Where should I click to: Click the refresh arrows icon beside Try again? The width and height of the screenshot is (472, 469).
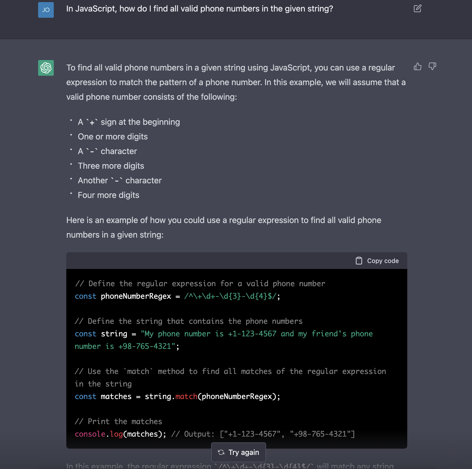pos(221,452)
